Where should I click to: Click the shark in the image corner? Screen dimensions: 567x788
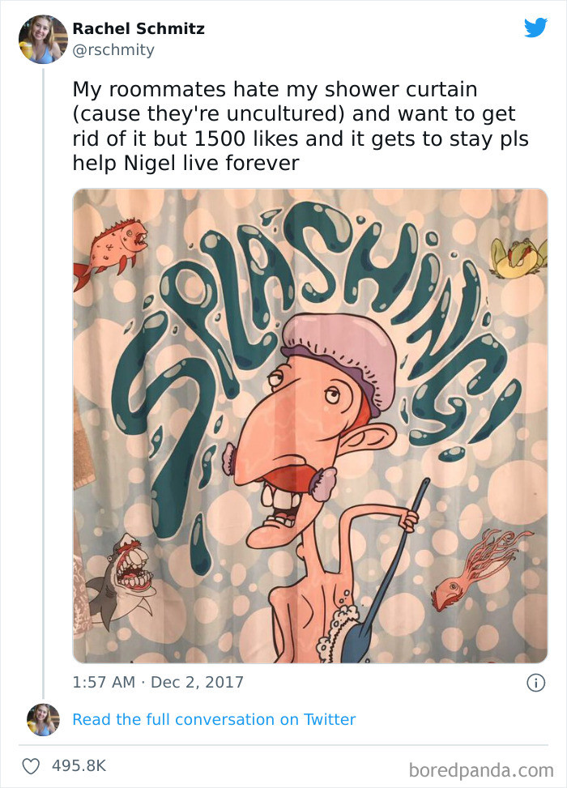click(x=122, y=575)
